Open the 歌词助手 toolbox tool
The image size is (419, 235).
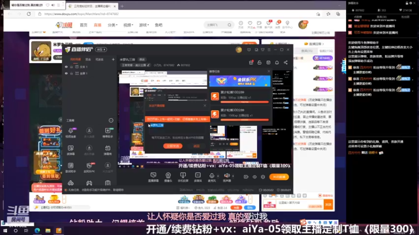pyautogui.click(x=71, y=167)
